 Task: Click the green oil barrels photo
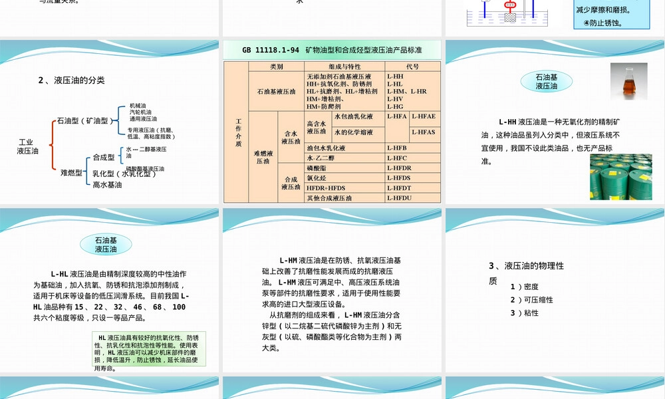click(621, 177)
